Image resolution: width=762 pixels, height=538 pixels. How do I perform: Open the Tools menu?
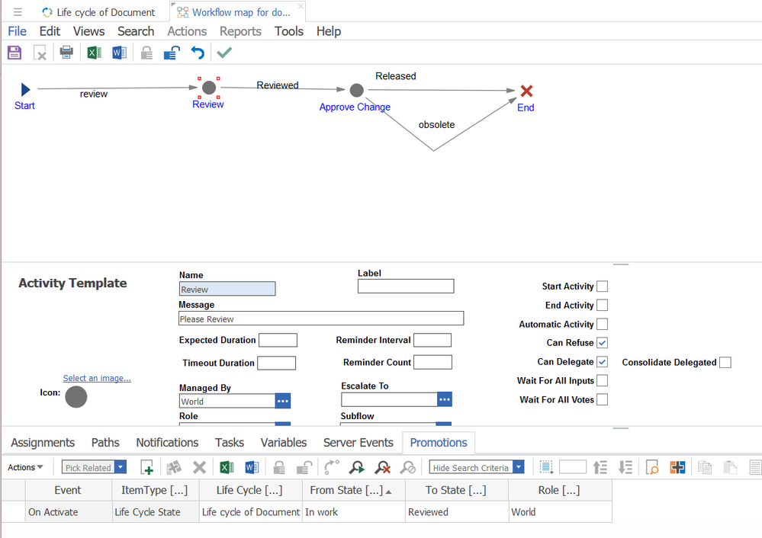[289, 31]
